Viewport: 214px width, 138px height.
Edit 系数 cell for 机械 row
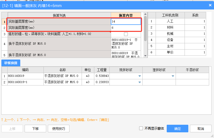(x=195, y=34)
